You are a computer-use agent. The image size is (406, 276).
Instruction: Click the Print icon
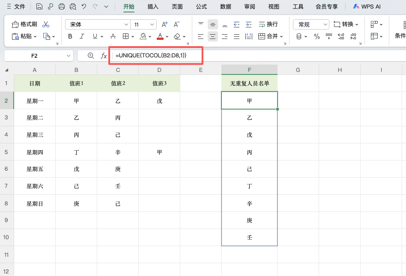point(62,6)
